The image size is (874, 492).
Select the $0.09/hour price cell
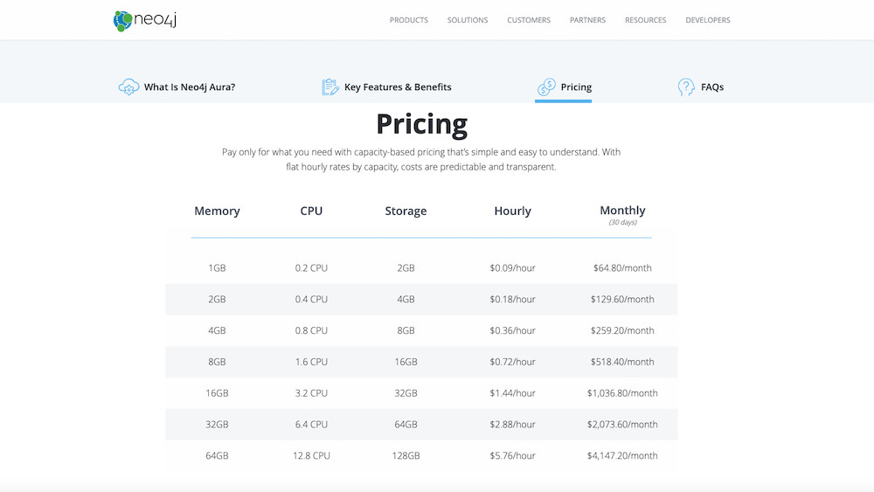tap(512, 268)
